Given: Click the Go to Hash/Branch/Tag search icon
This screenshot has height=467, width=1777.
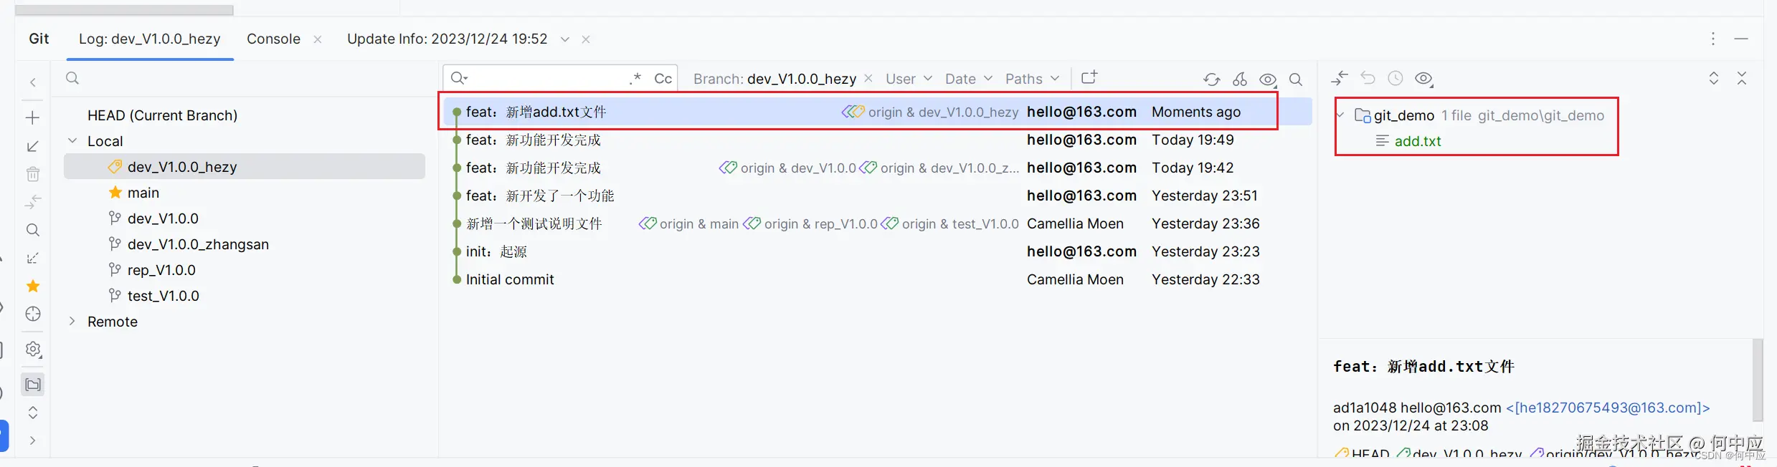Looking at the screenshot, I should [1296, 79].
